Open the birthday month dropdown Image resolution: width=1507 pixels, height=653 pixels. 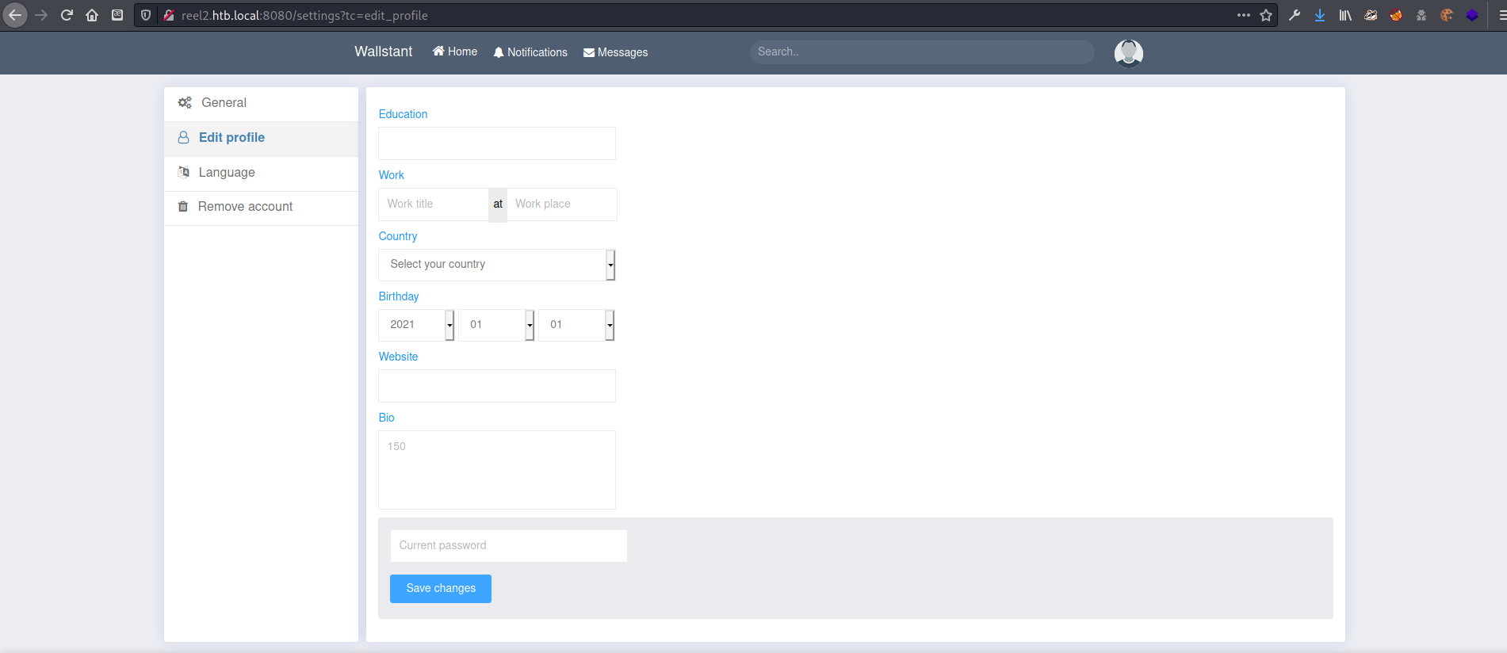496,325
